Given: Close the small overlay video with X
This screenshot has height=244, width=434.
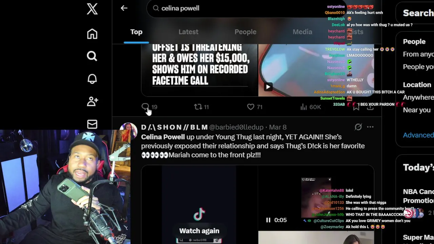Looking at the screenshot, I should tap(329, 180).
